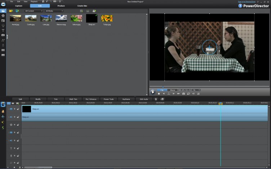Click the download media globe icon

tap(17, 11)
